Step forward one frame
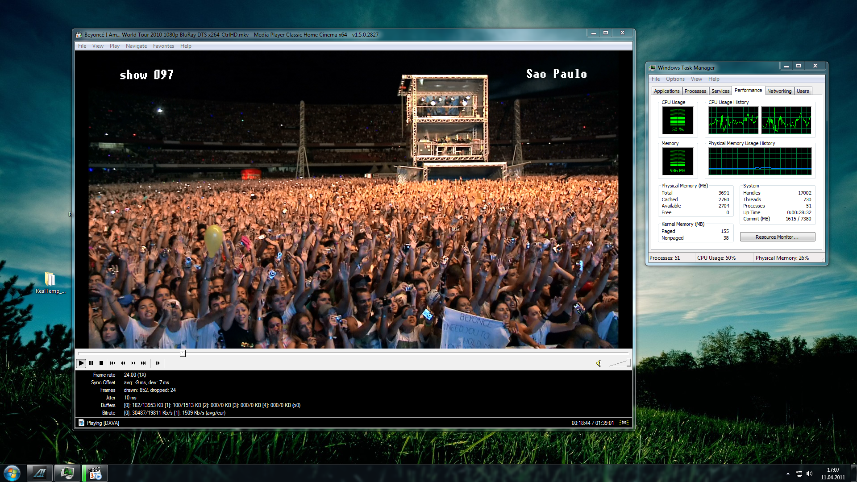 coord(157,363)
